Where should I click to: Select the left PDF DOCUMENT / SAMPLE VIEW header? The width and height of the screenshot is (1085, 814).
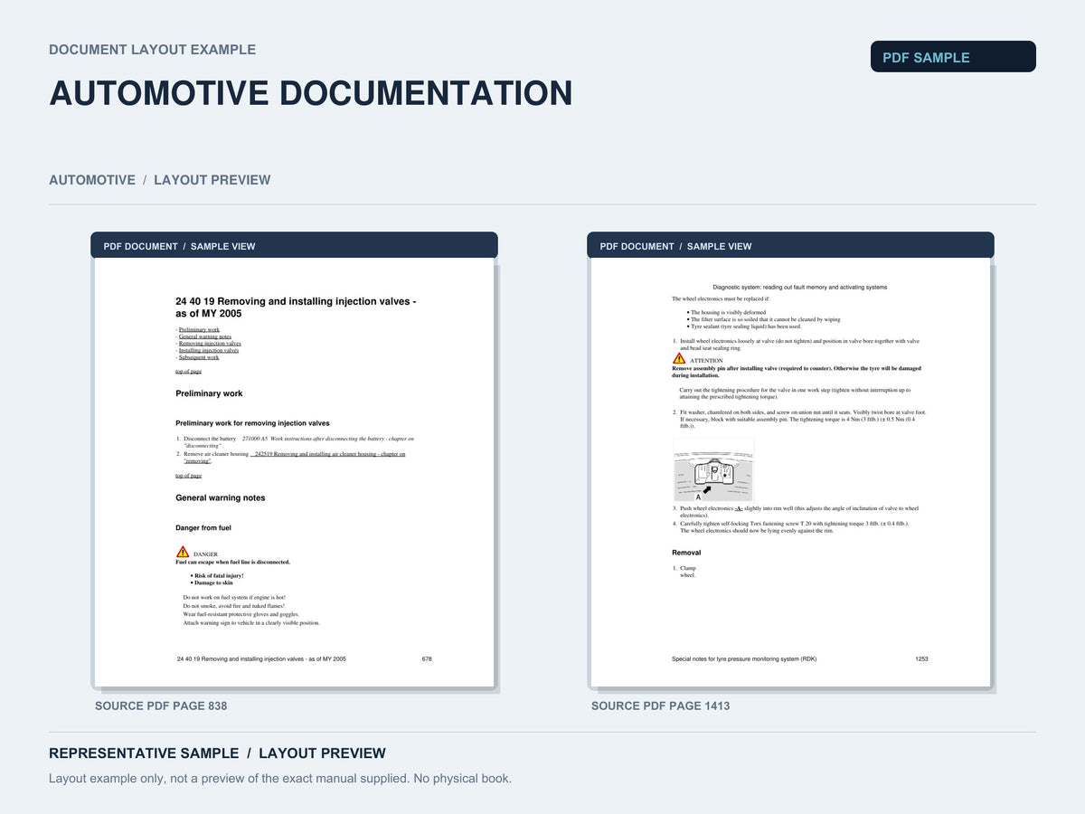point(294,245)
